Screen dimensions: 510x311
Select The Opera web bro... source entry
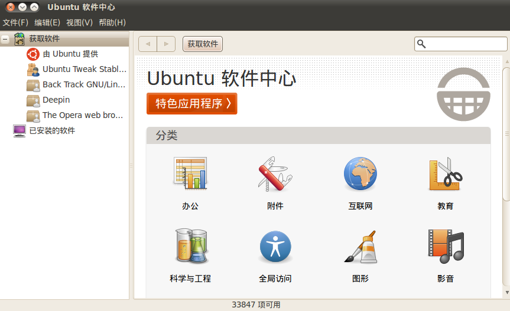click(83, 115)
